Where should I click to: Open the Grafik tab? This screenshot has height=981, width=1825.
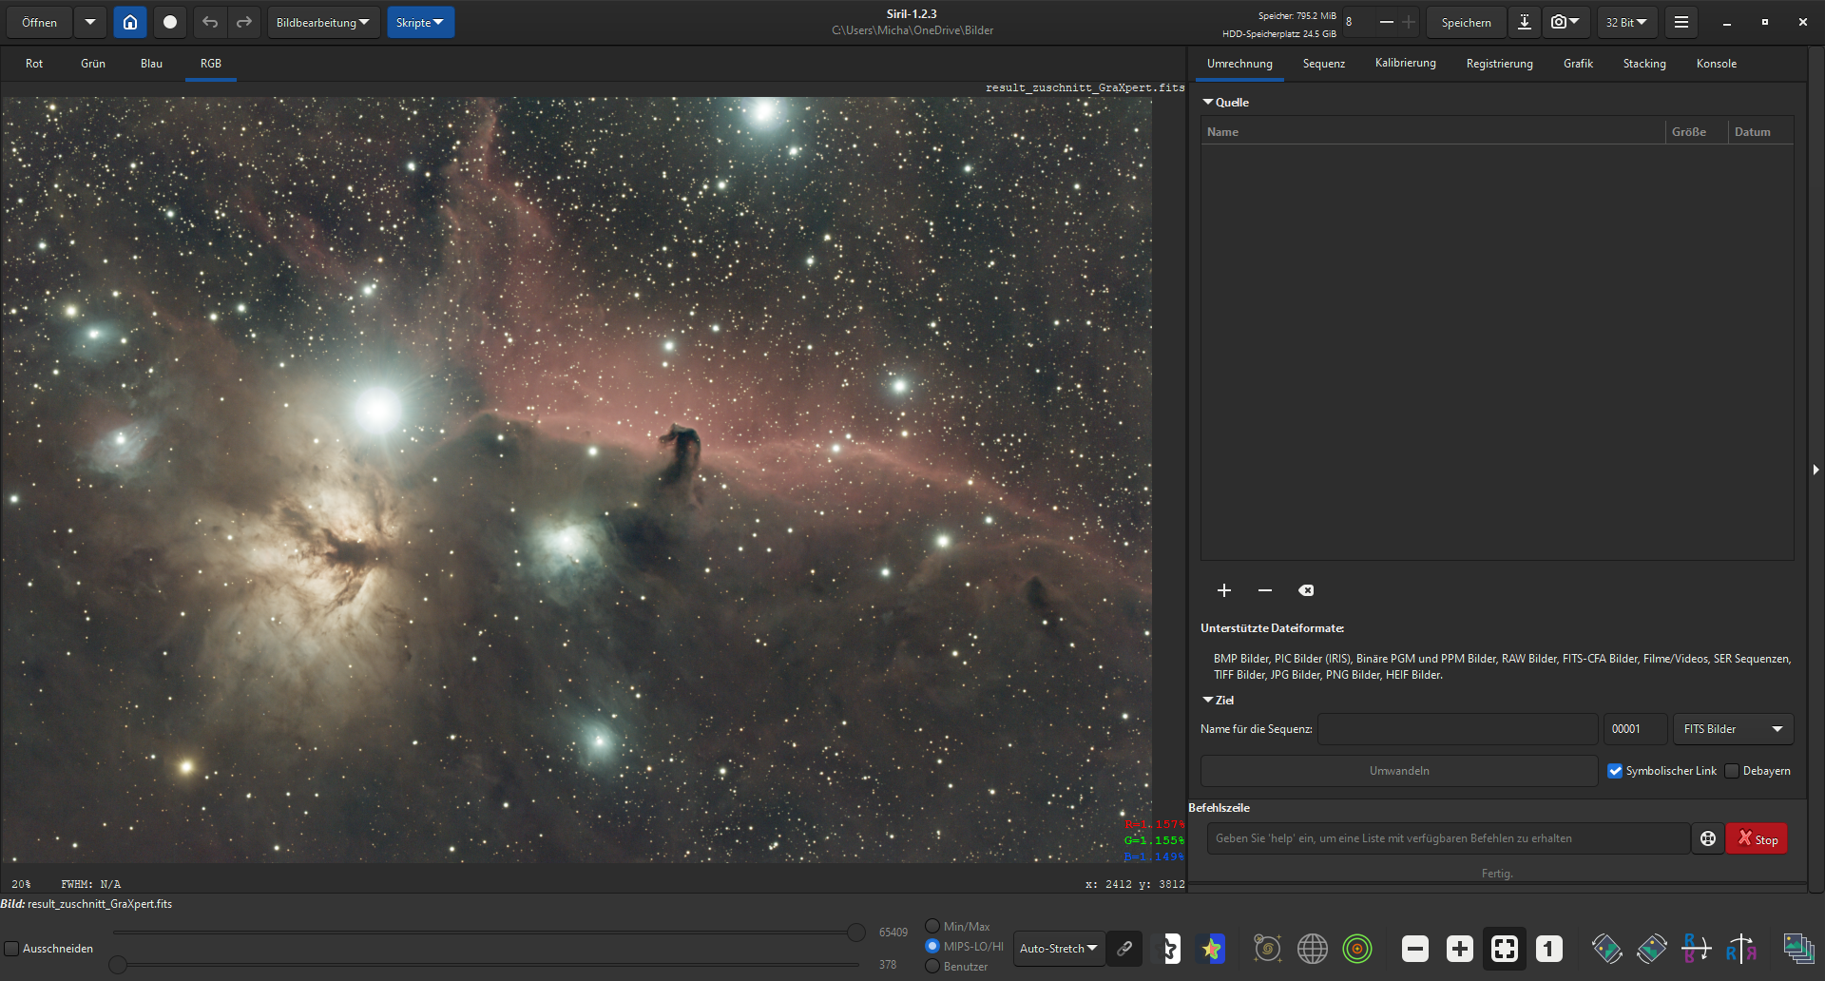(1579, 64)
